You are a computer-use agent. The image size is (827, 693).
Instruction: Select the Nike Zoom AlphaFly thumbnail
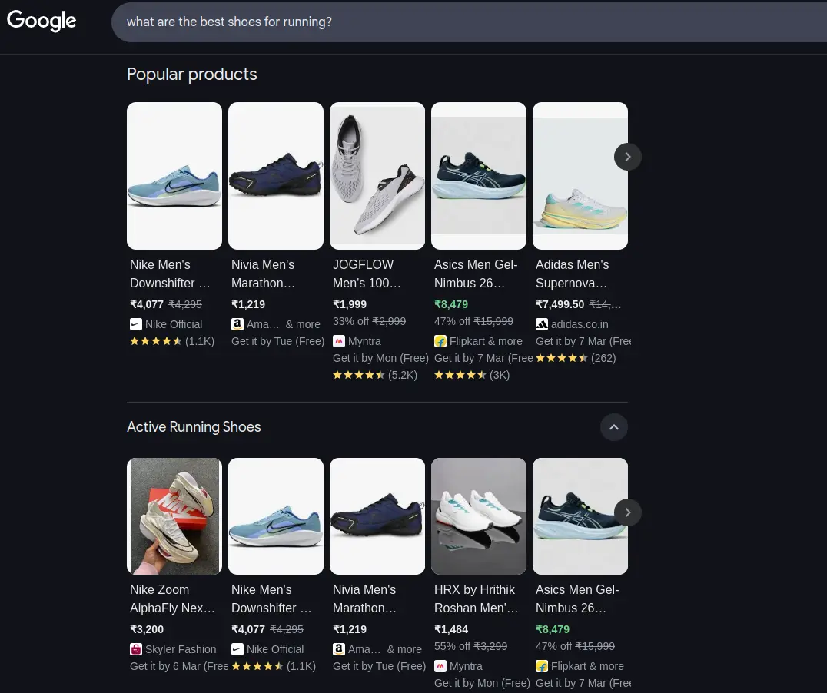[x=174, y=516]
